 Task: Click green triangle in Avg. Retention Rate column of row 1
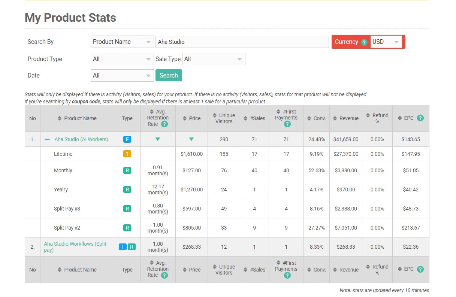158,139
